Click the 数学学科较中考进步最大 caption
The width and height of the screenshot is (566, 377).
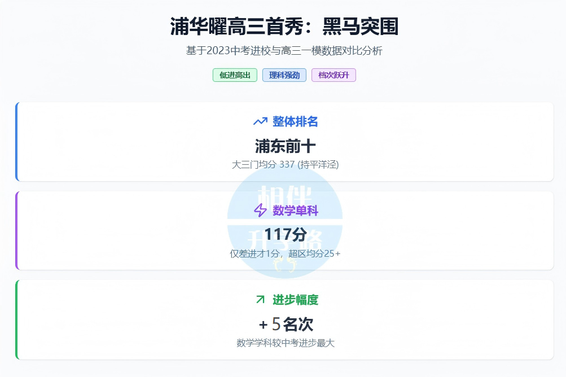(285, 343)
